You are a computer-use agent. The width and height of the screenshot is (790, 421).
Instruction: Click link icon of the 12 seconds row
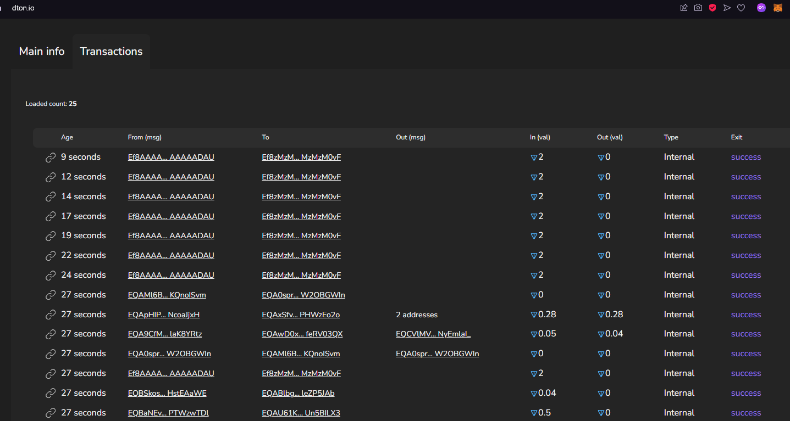[x=51, y=177]
